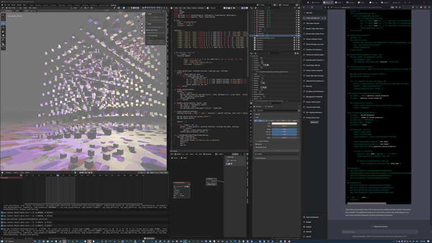Choose Area light type in Light properties
The width and height of the screenshot is (432, 243).
[x=294, y=121]
